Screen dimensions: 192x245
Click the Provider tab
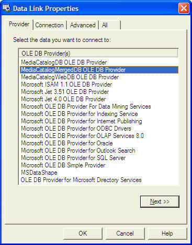coord(19,24)
